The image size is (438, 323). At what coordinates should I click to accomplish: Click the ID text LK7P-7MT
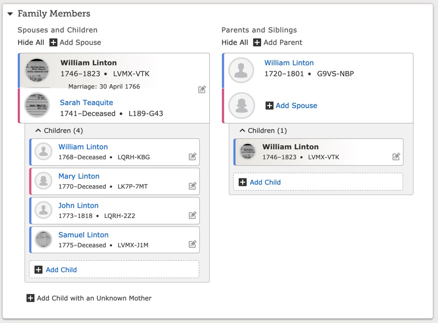[x=133, y=187]
